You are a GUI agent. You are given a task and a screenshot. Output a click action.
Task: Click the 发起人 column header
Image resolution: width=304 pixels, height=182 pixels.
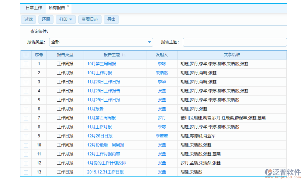click(x=162, y=55)
